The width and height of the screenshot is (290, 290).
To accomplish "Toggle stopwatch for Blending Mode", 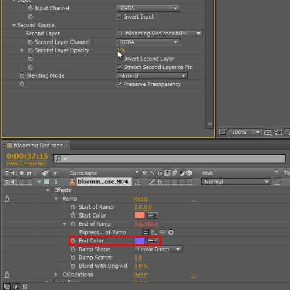I will (21, 75).
